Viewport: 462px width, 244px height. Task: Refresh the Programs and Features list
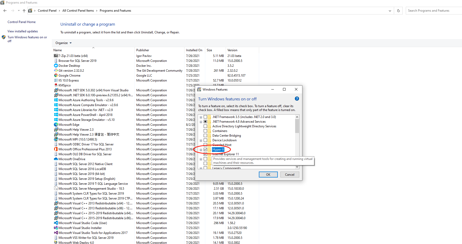[x=399, y=11]
